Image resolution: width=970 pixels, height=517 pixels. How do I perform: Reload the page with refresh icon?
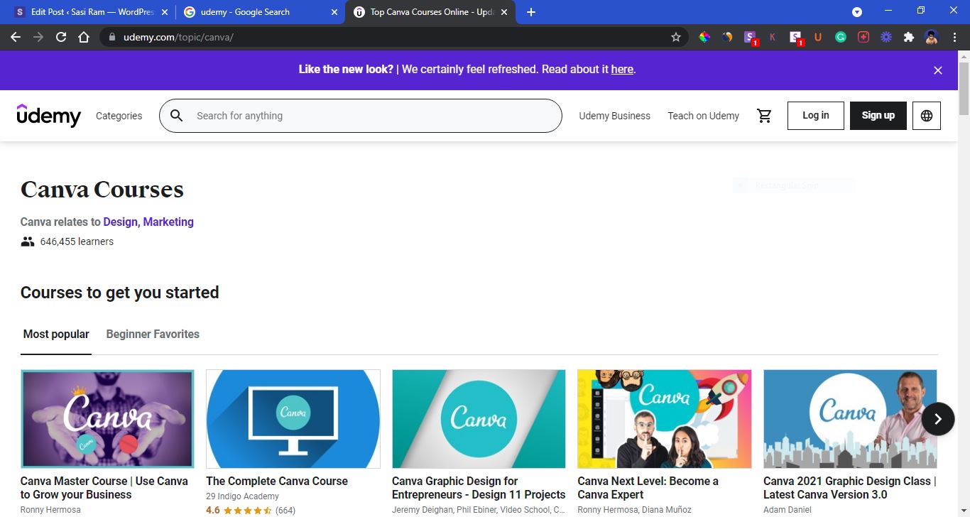tap(61, 37)
